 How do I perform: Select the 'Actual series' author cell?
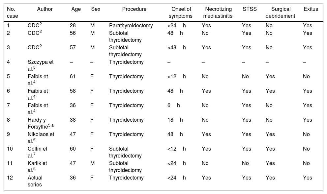[x=35, y=181]
